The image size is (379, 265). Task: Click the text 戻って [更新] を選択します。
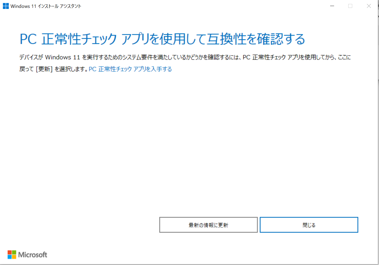54,69
